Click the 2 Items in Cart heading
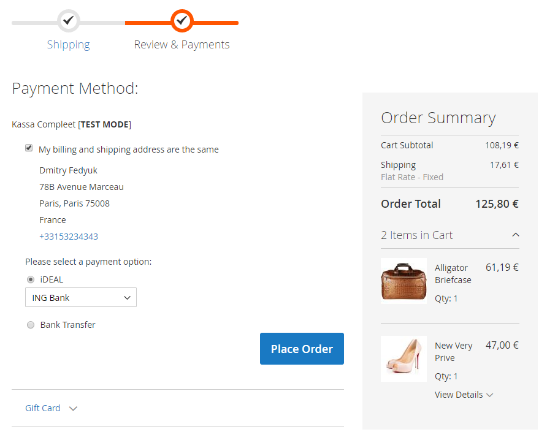 pos(417,235)
